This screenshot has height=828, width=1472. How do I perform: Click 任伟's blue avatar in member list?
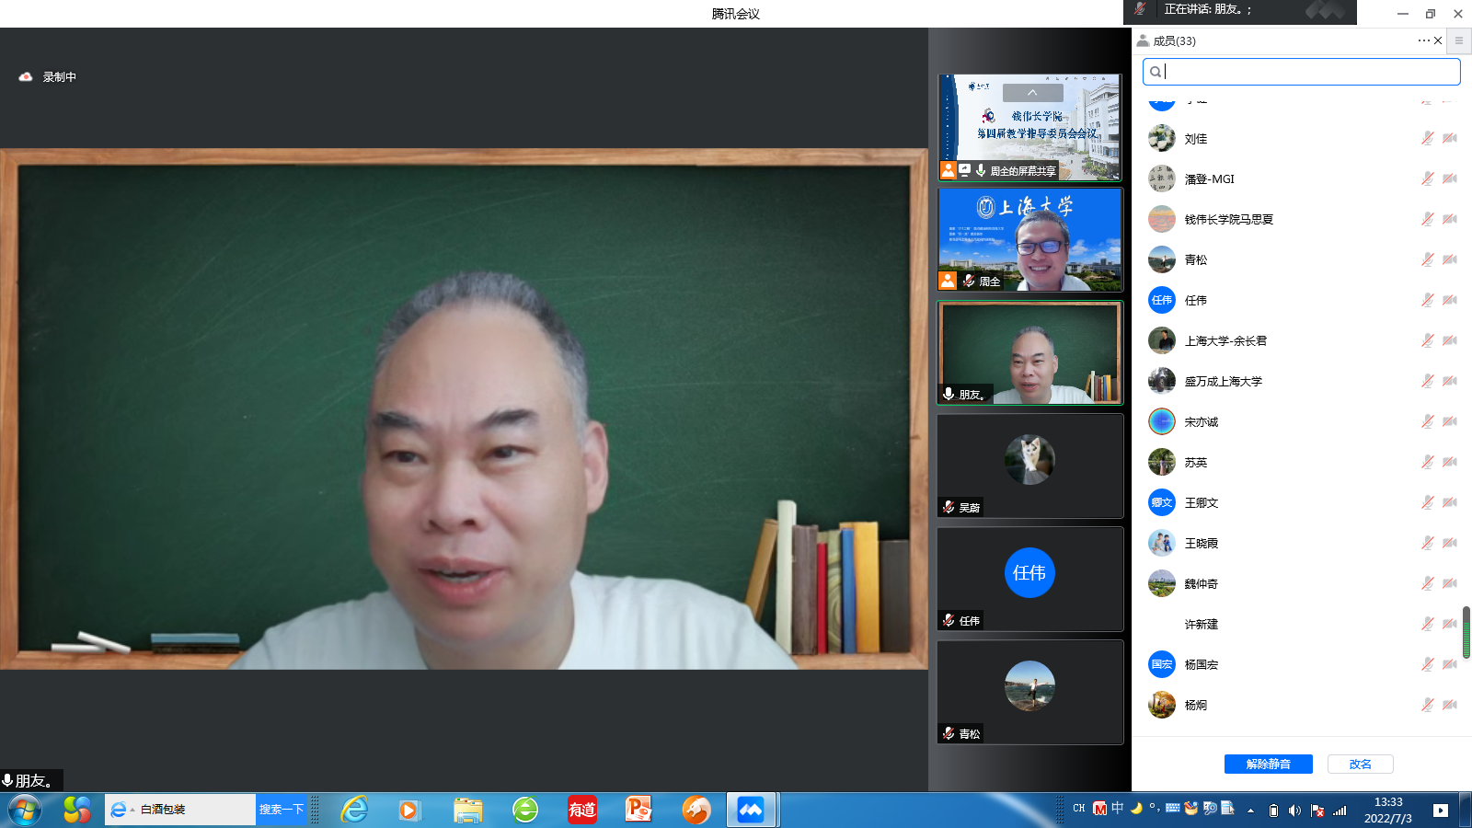(1162, 300)
